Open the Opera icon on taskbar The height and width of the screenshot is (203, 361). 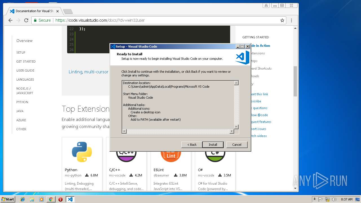pos(60,199)
